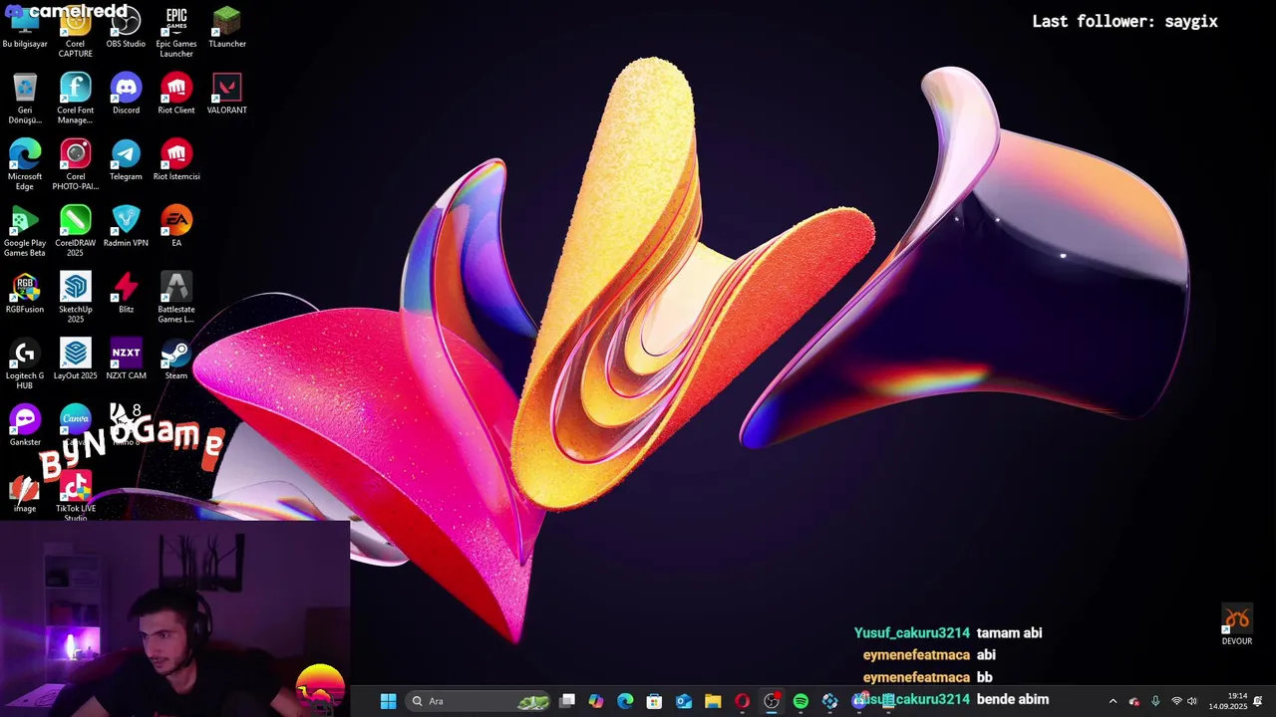Viewport: 1276px width, 717px height.
Task: Open Spotify from the taskbar
Action: click(x=800, y=701)
